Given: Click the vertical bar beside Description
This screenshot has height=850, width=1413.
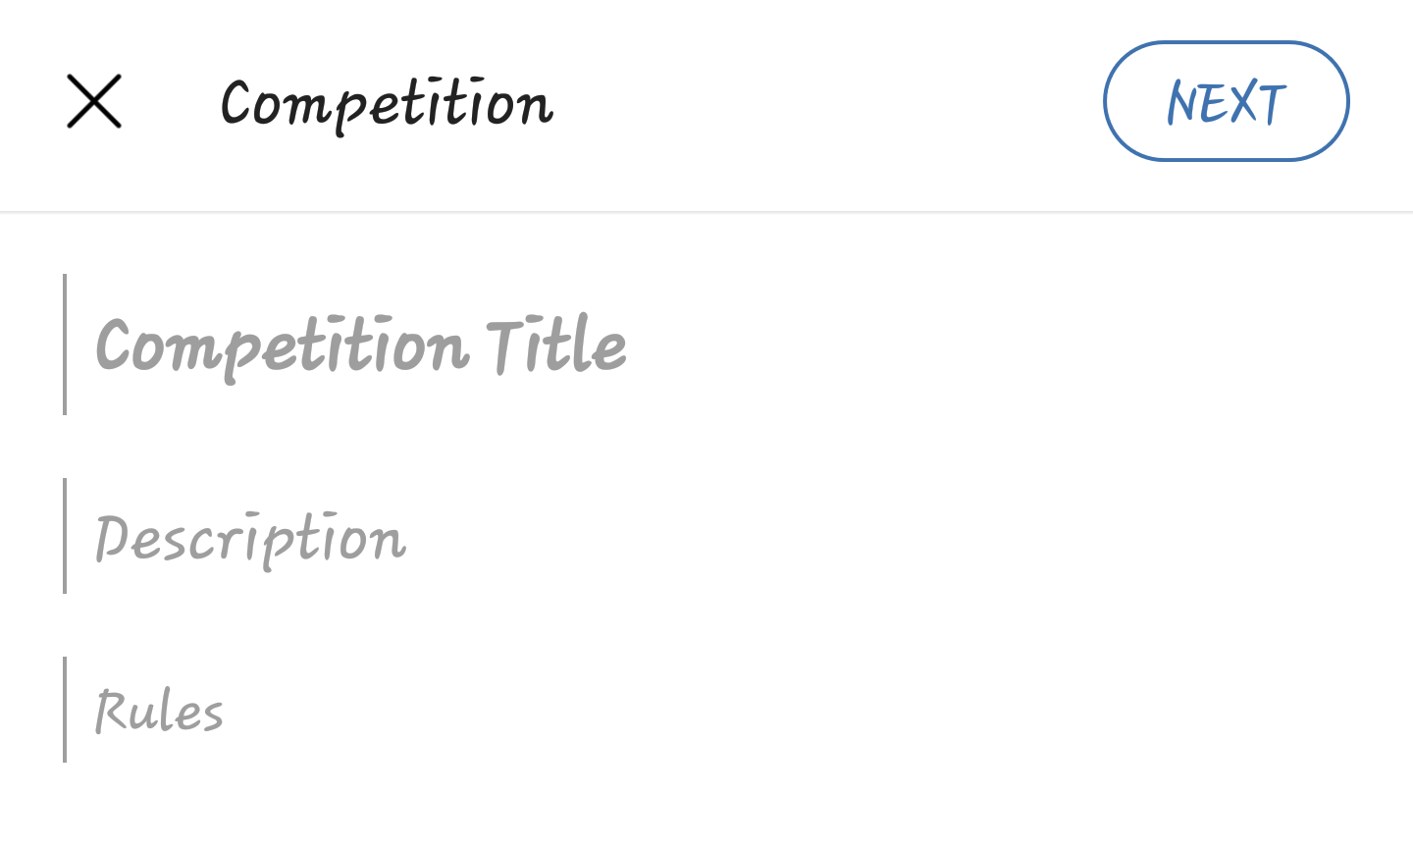Looking at the screenshot, I should tap(65, 536).
